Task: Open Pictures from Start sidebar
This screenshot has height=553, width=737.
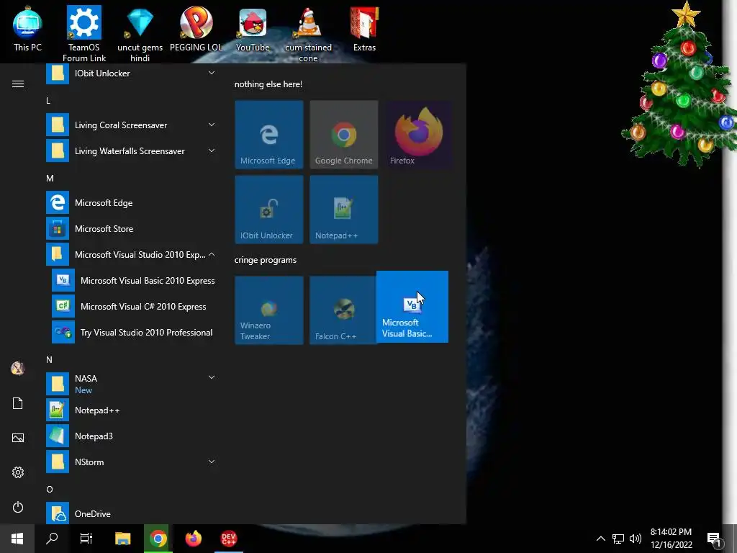Action: 18,438
